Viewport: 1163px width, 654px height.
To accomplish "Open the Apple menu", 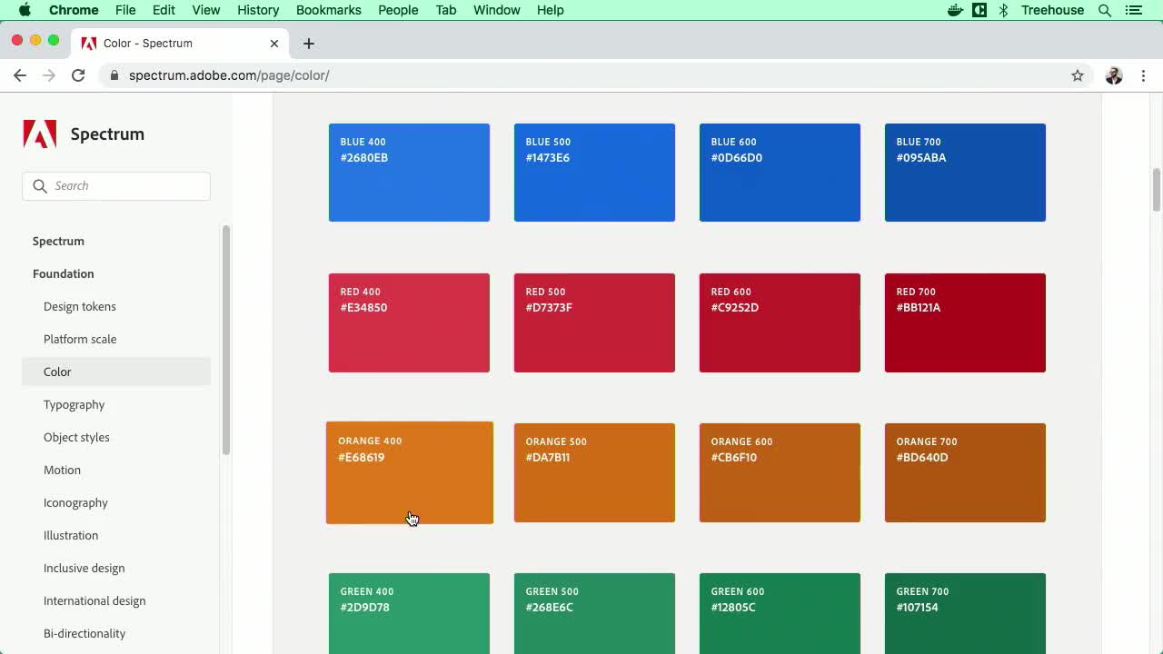I will tap(25, 10).
